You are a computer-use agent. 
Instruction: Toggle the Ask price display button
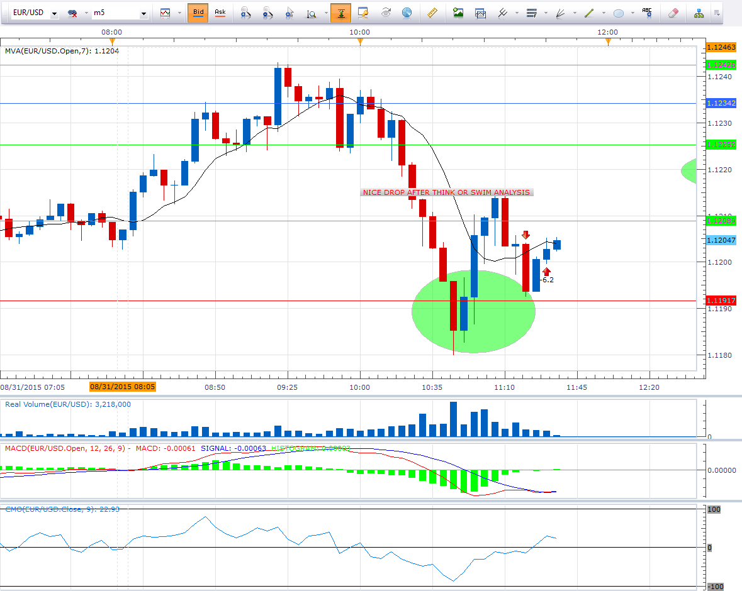pos(220,13)
